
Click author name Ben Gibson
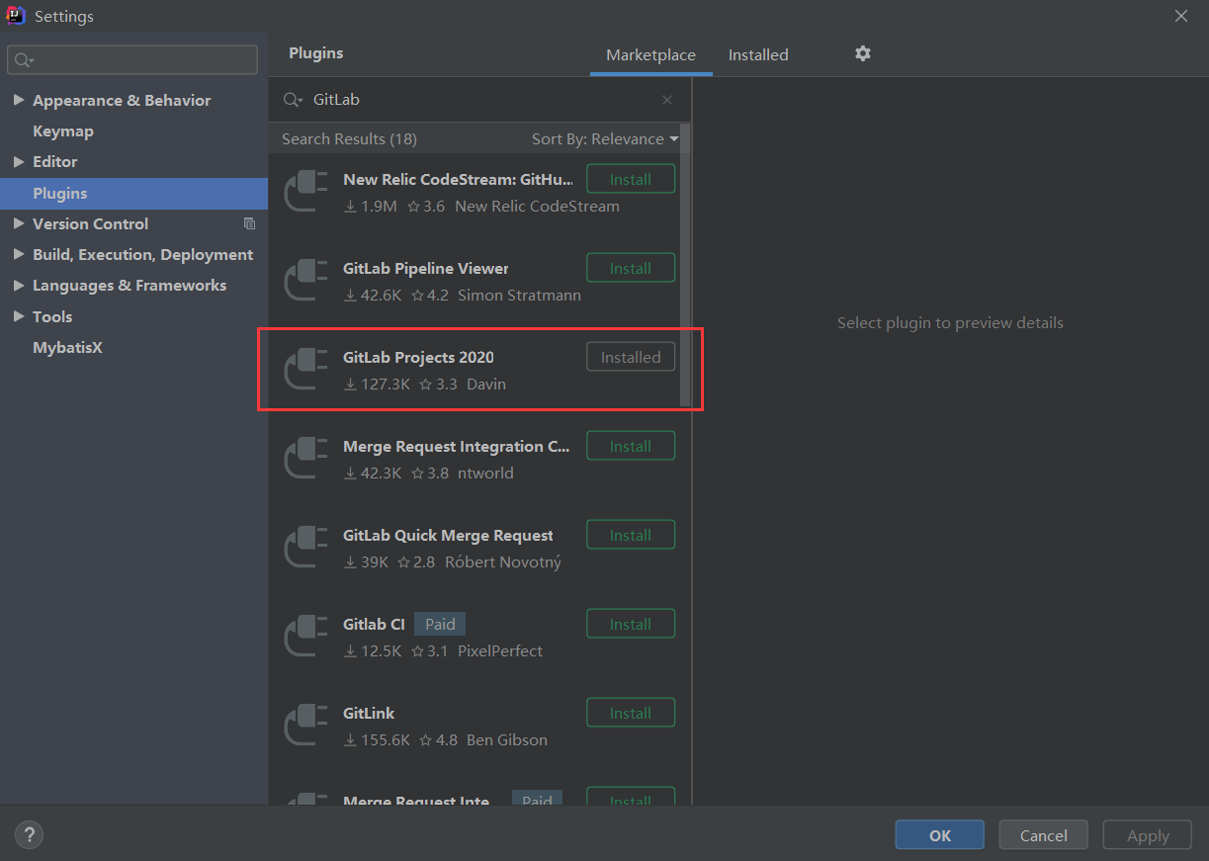point(507,739)
